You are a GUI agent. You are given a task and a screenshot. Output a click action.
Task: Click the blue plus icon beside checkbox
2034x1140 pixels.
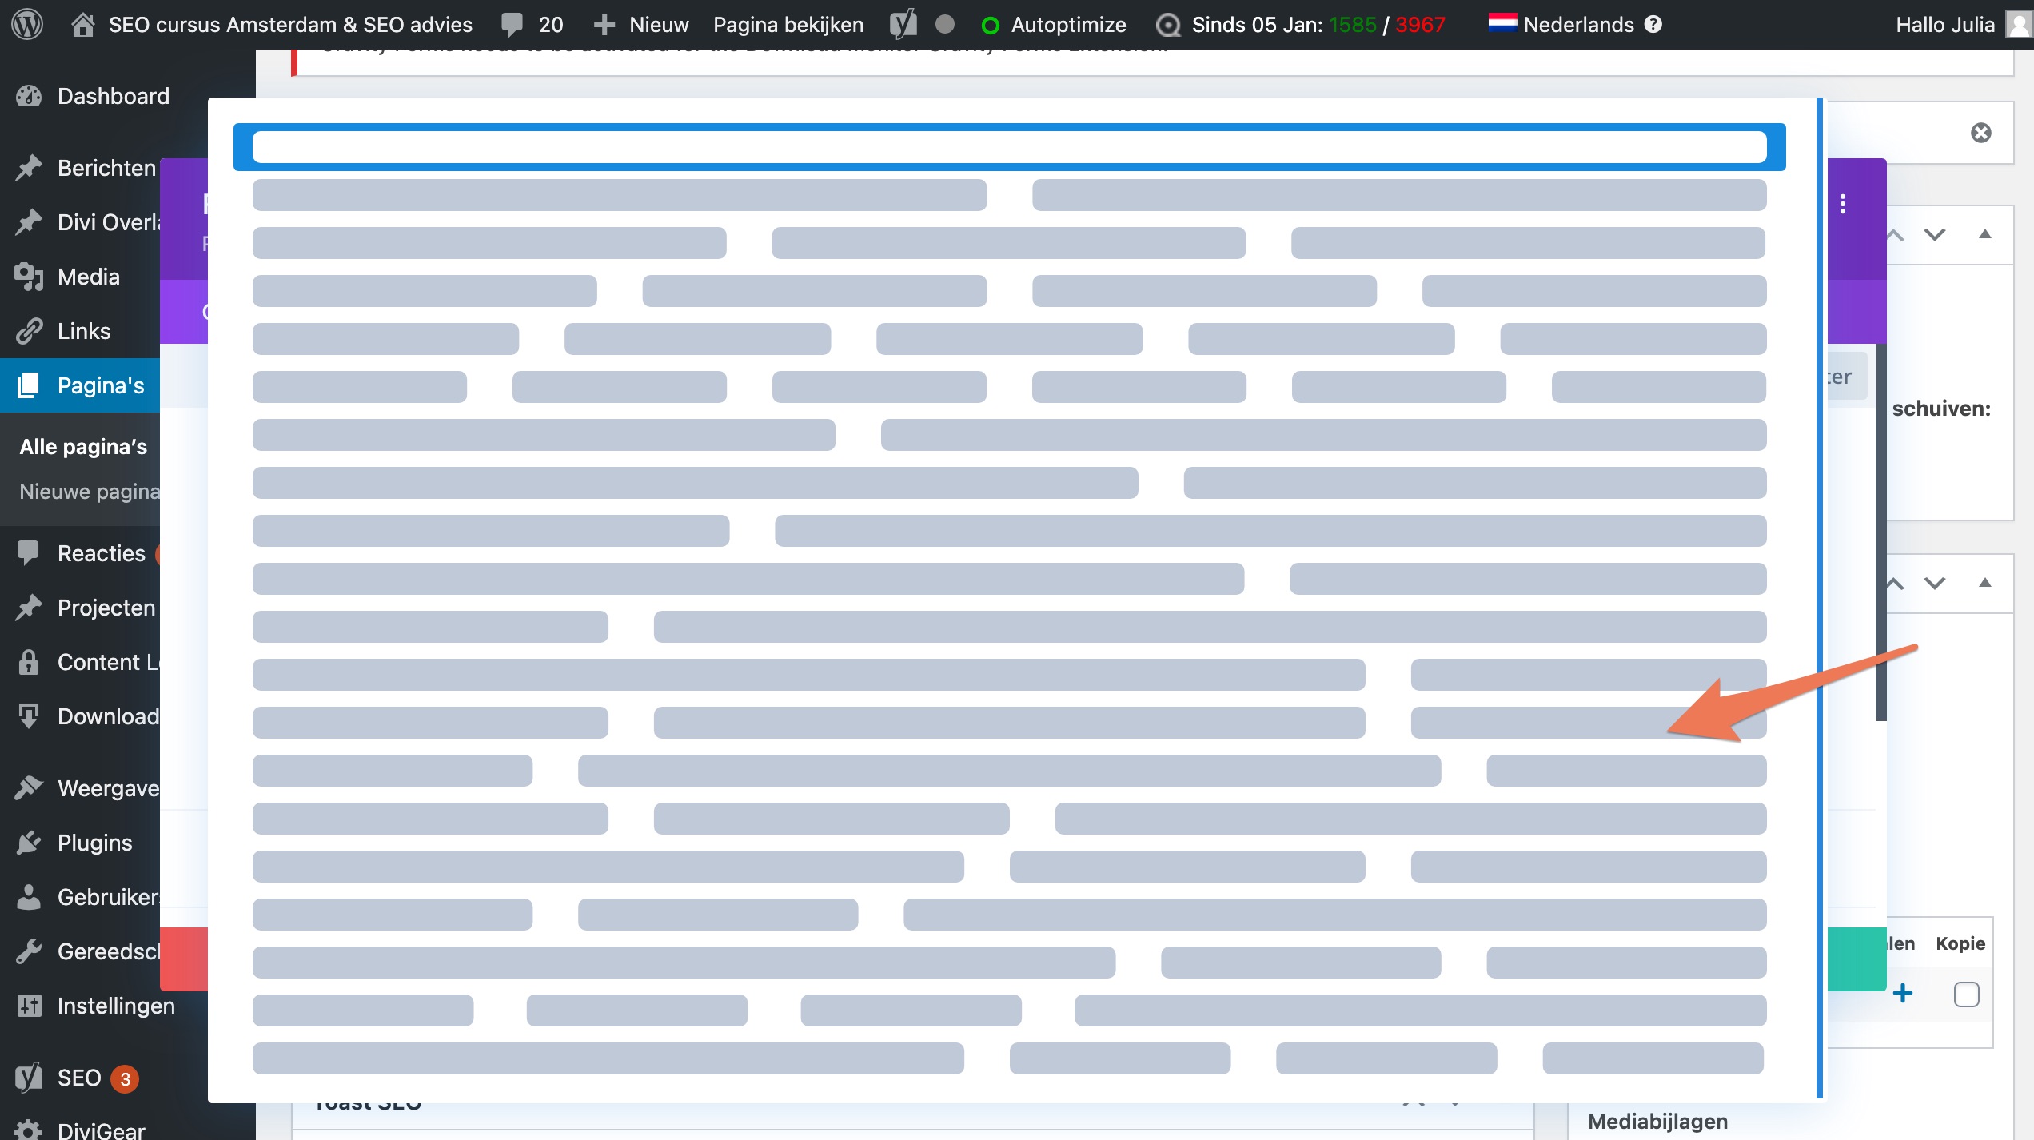(x=1903, y=994)
